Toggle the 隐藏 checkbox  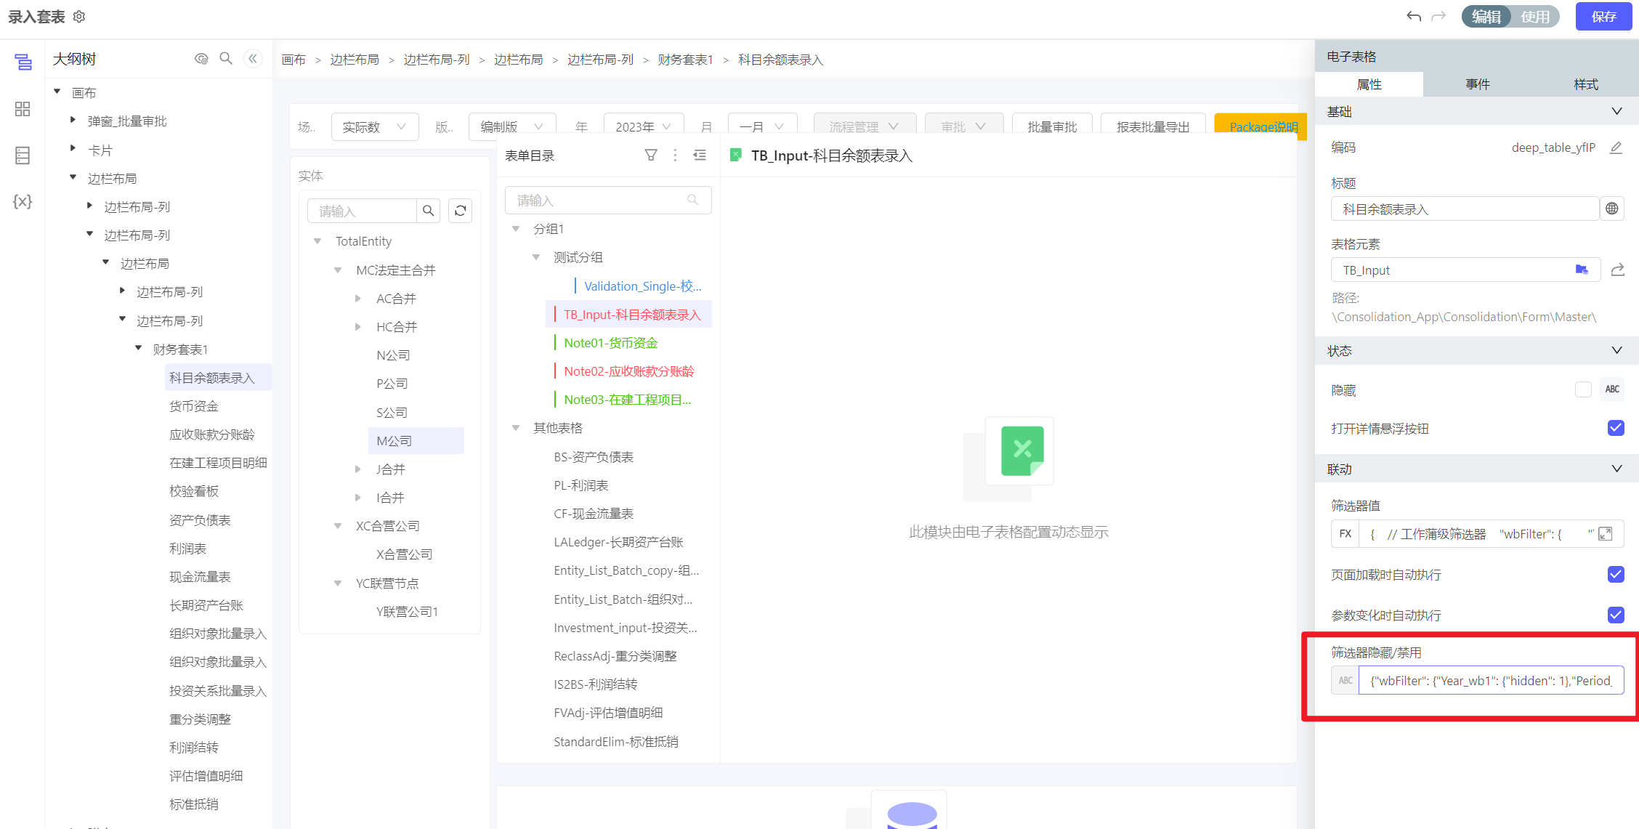pyautogui.click(x=1583, y=389)
